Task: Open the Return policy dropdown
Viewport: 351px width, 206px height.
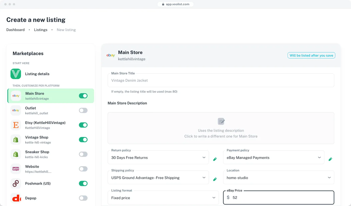Action: point(158,157)
